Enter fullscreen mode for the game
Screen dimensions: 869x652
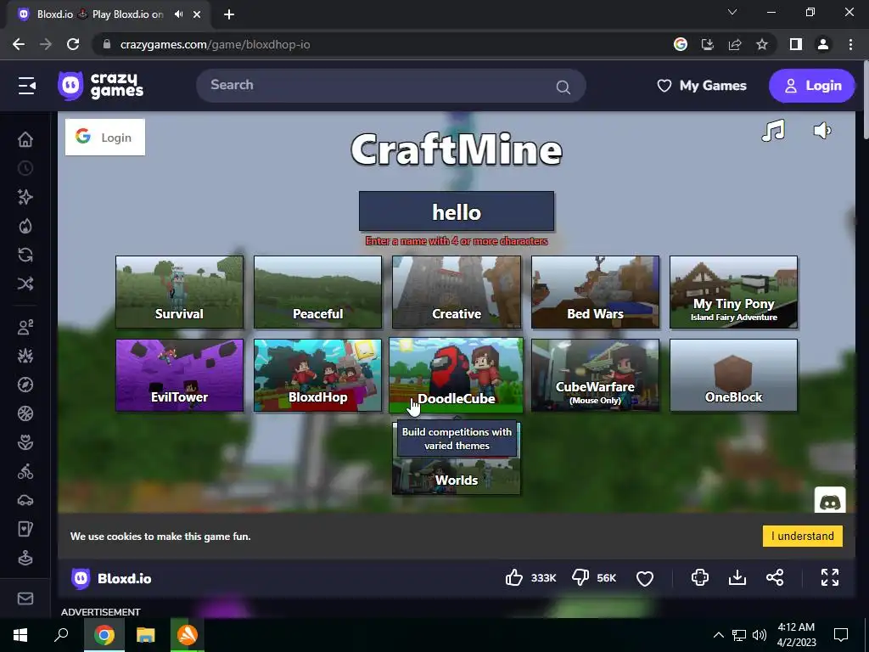[830, 577]
